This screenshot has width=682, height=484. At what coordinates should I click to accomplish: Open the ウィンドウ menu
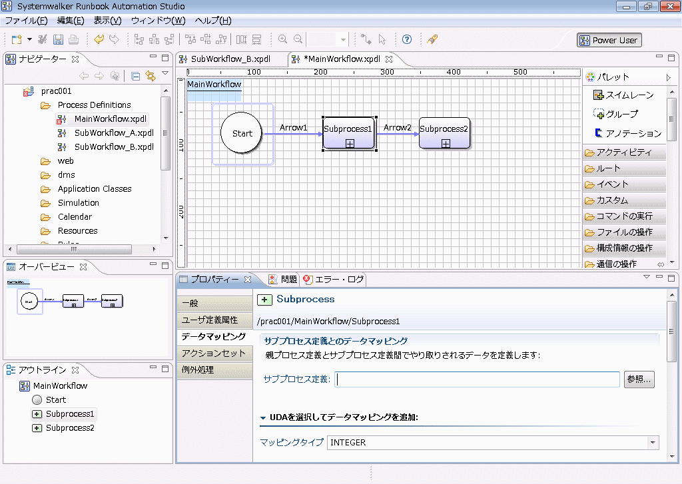click(159, 21)
